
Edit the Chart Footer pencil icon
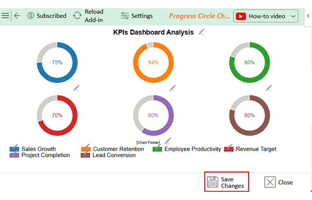click(168, 141)
